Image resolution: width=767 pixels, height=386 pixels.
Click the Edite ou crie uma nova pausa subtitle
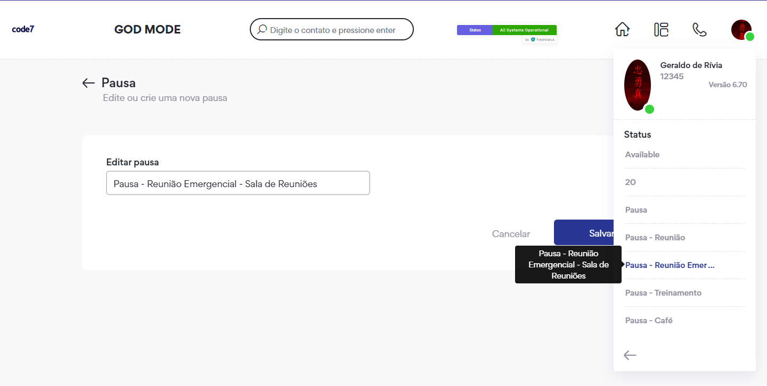tap(165, 98)
